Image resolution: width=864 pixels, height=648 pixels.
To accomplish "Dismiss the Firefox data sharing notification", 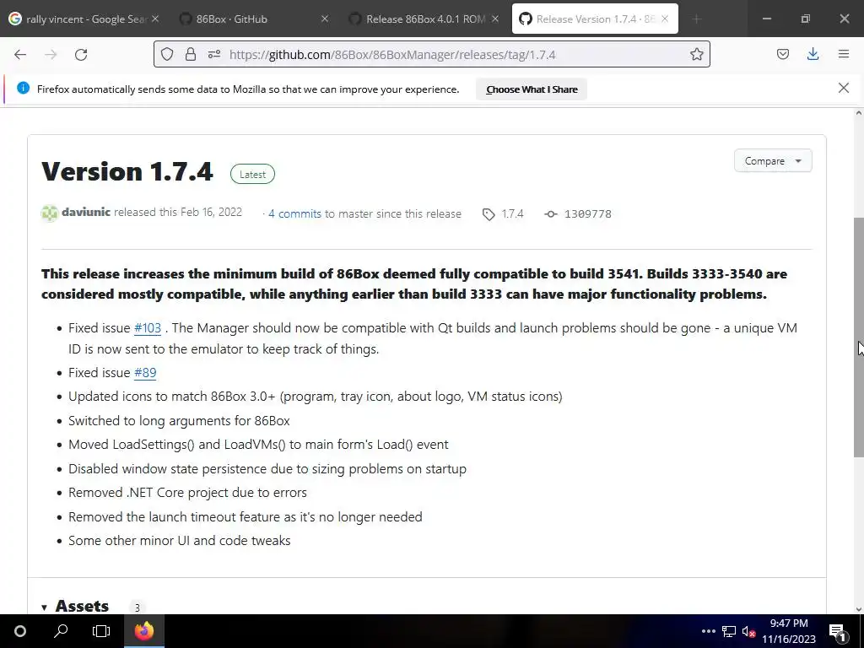I will click(x=843, y=88).
